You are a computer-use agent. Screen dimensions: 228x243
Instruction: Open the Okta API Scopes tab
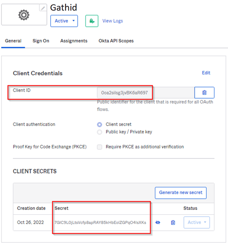point(116,41)
